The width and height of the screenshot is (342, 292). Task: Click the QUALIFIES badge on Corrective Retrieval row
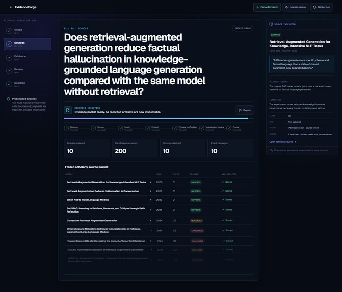coord(196,221)
